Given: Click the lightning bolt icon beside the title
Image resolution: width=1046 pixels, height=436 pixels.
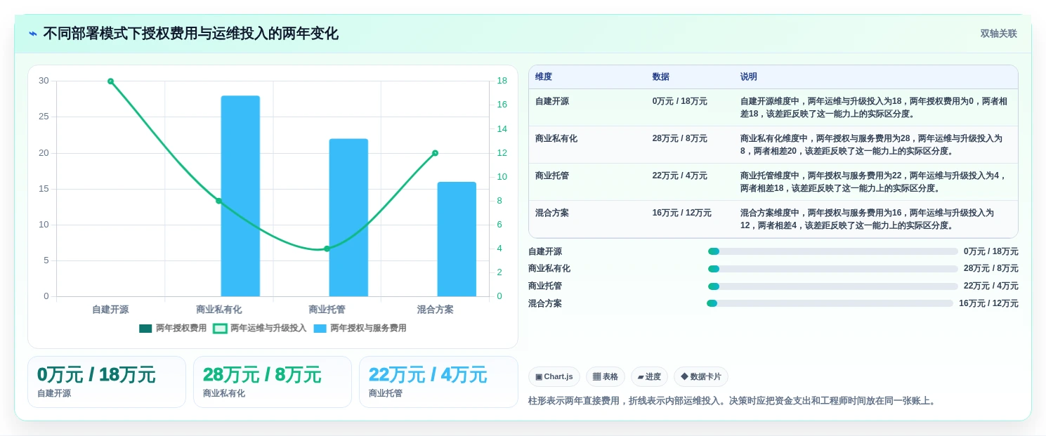Looking at the screenshot, I should point(33,34).
